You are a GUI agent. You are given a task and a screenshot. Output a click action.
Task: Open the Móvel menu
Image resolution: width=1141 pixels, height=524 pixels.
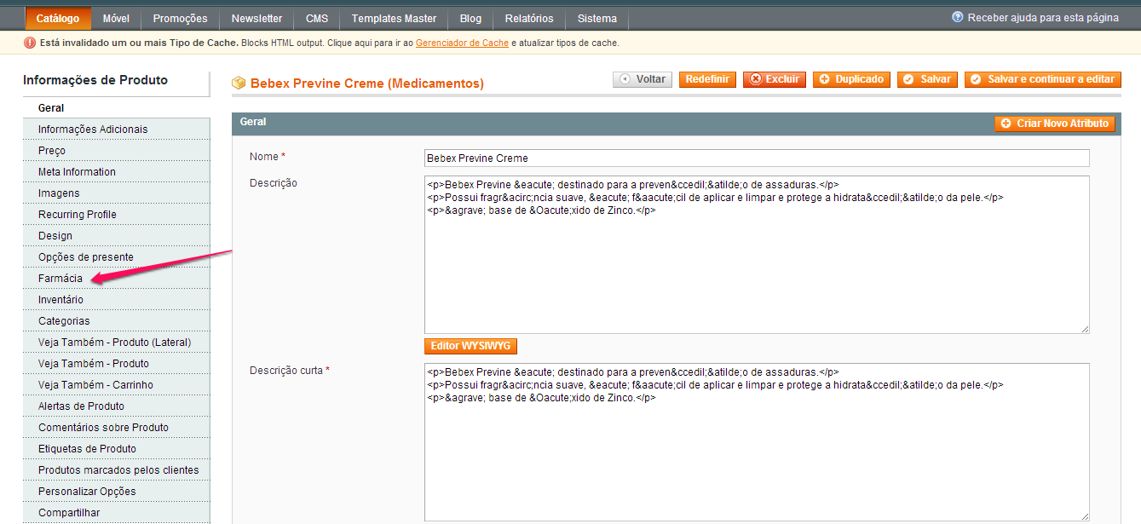click(116, 18)
